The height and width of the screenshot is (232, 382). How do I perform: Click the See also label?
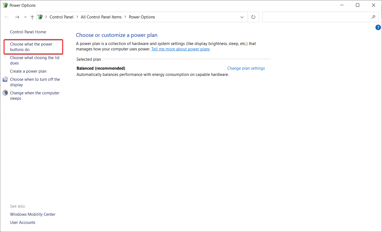pos(17,206)
